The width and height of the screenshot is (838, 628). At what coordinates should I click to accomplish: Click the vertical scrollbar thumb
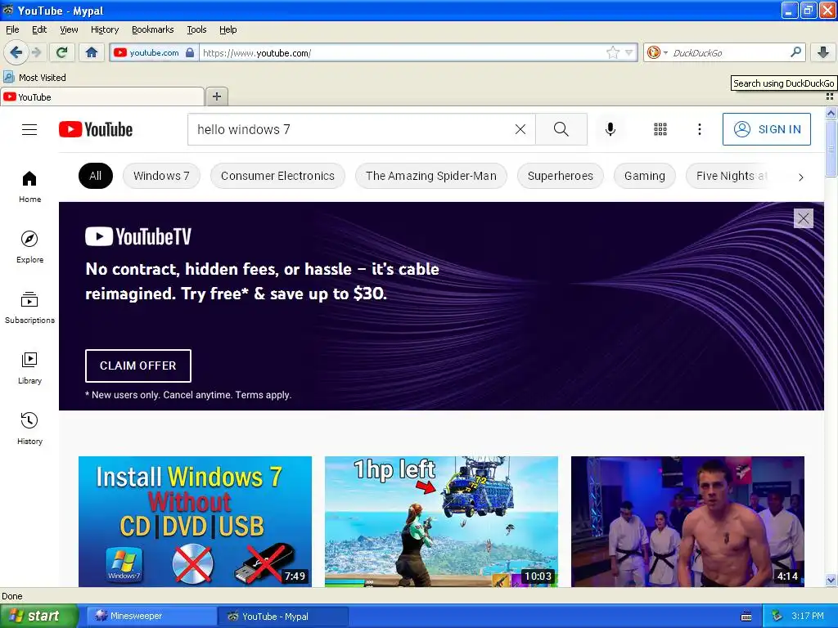831,147
